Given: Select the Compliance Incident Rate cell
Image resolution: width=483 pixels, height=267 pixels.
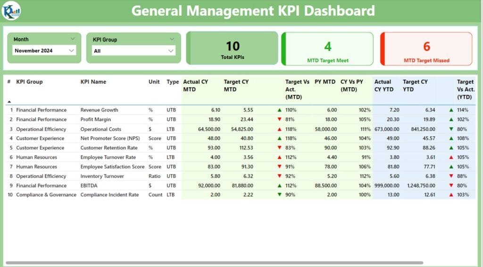Looking at the screenshot, I should pos(109,195).
